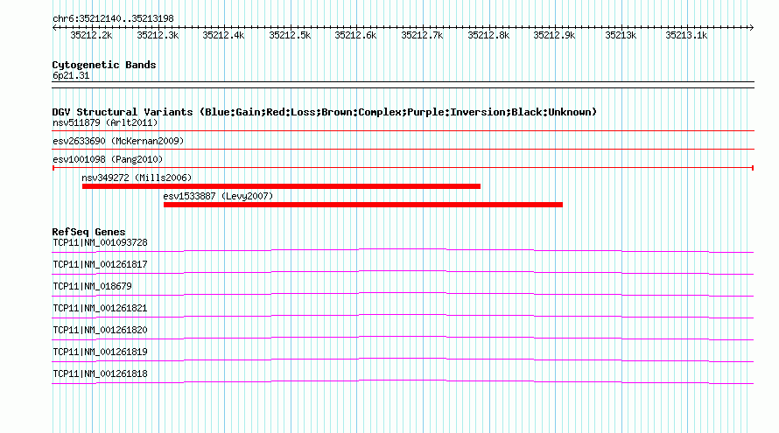Open transcript TCP11|NM_001261818
The width and height of the screenshot is (779, 433).
pos(100,374)
